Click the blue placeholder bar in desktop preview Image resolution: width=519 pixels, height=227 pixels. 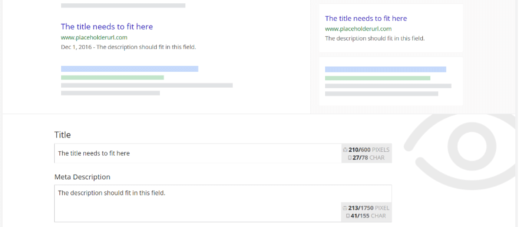(129, 69)
